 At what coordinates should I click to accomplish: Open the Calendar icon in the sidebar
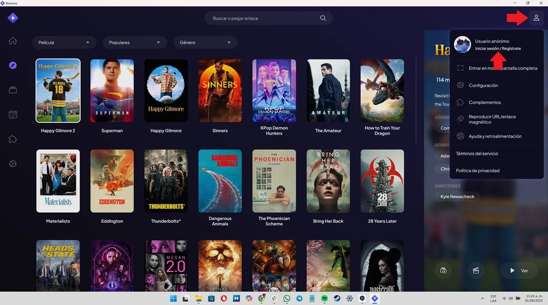tap(13, 115)
